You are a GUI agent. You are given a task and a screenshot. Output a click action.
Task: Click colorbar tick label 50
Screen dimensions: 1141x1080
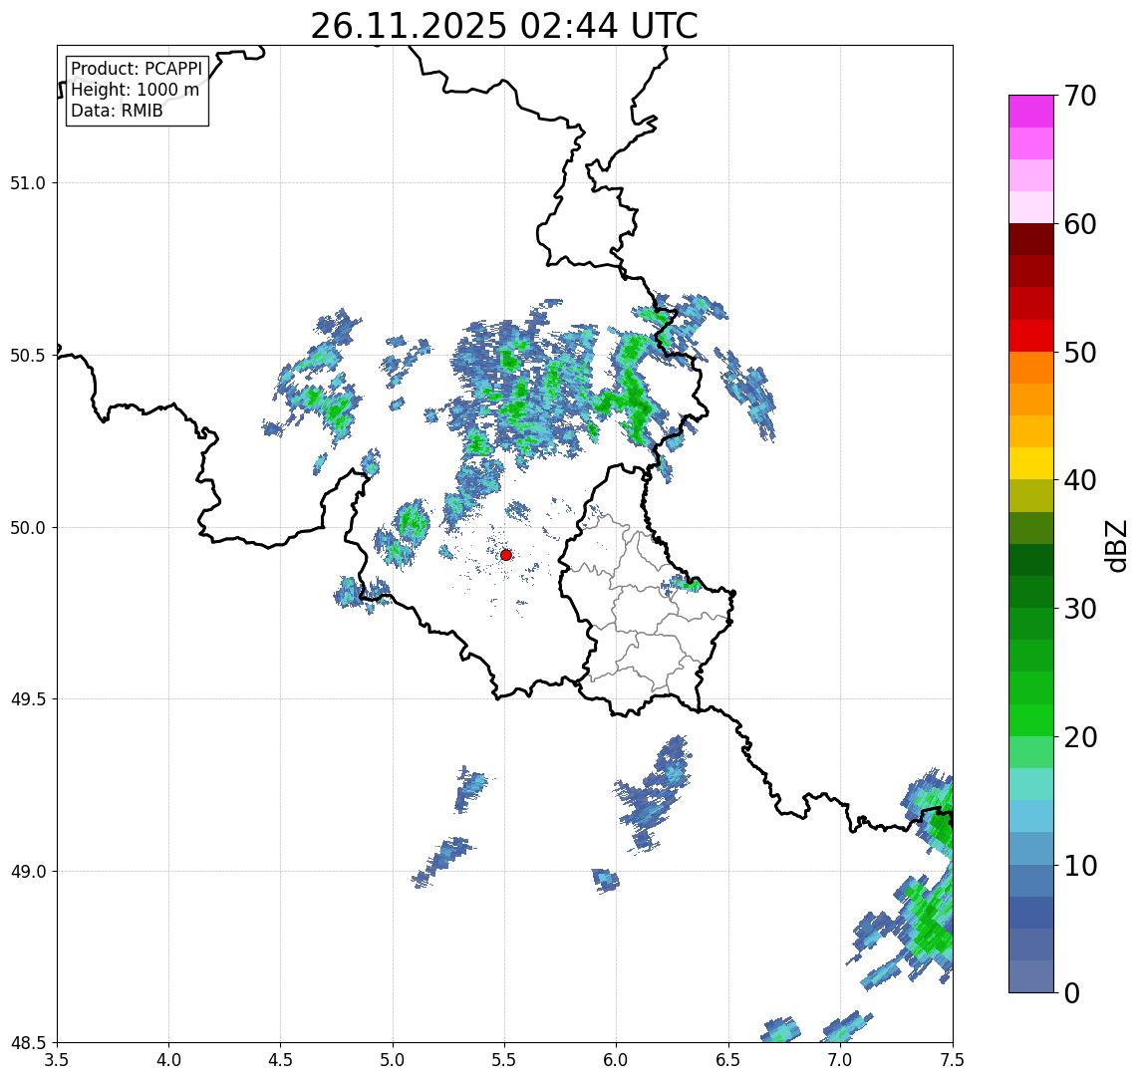pos(1080,353)
